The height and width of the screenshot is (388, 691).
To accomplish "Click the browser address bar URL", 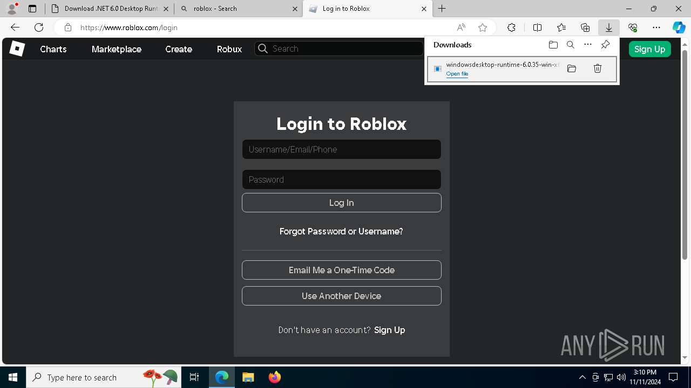I will 128,27.
